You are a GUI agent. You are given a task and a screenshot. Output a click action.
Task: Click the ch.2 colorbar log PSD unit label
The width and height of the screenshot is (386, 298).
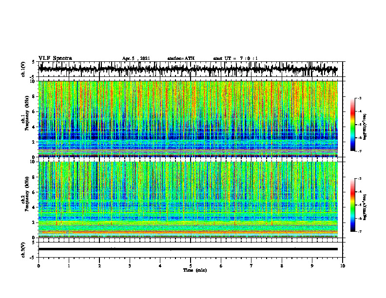(366, 207)
